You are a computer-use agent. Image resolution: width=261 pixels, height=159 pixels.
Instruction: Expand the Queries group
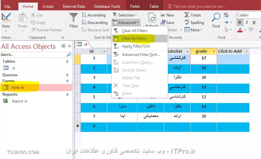pos(67,75)
